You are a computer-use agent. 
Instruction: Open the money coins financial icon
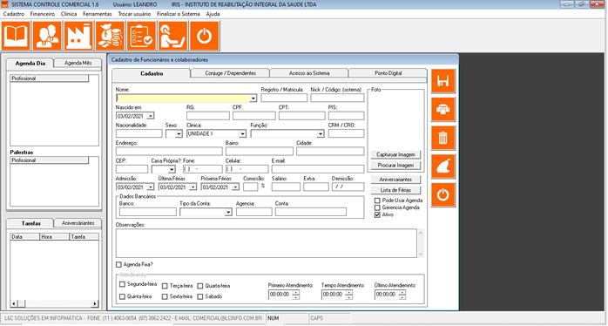click(110, 36)
